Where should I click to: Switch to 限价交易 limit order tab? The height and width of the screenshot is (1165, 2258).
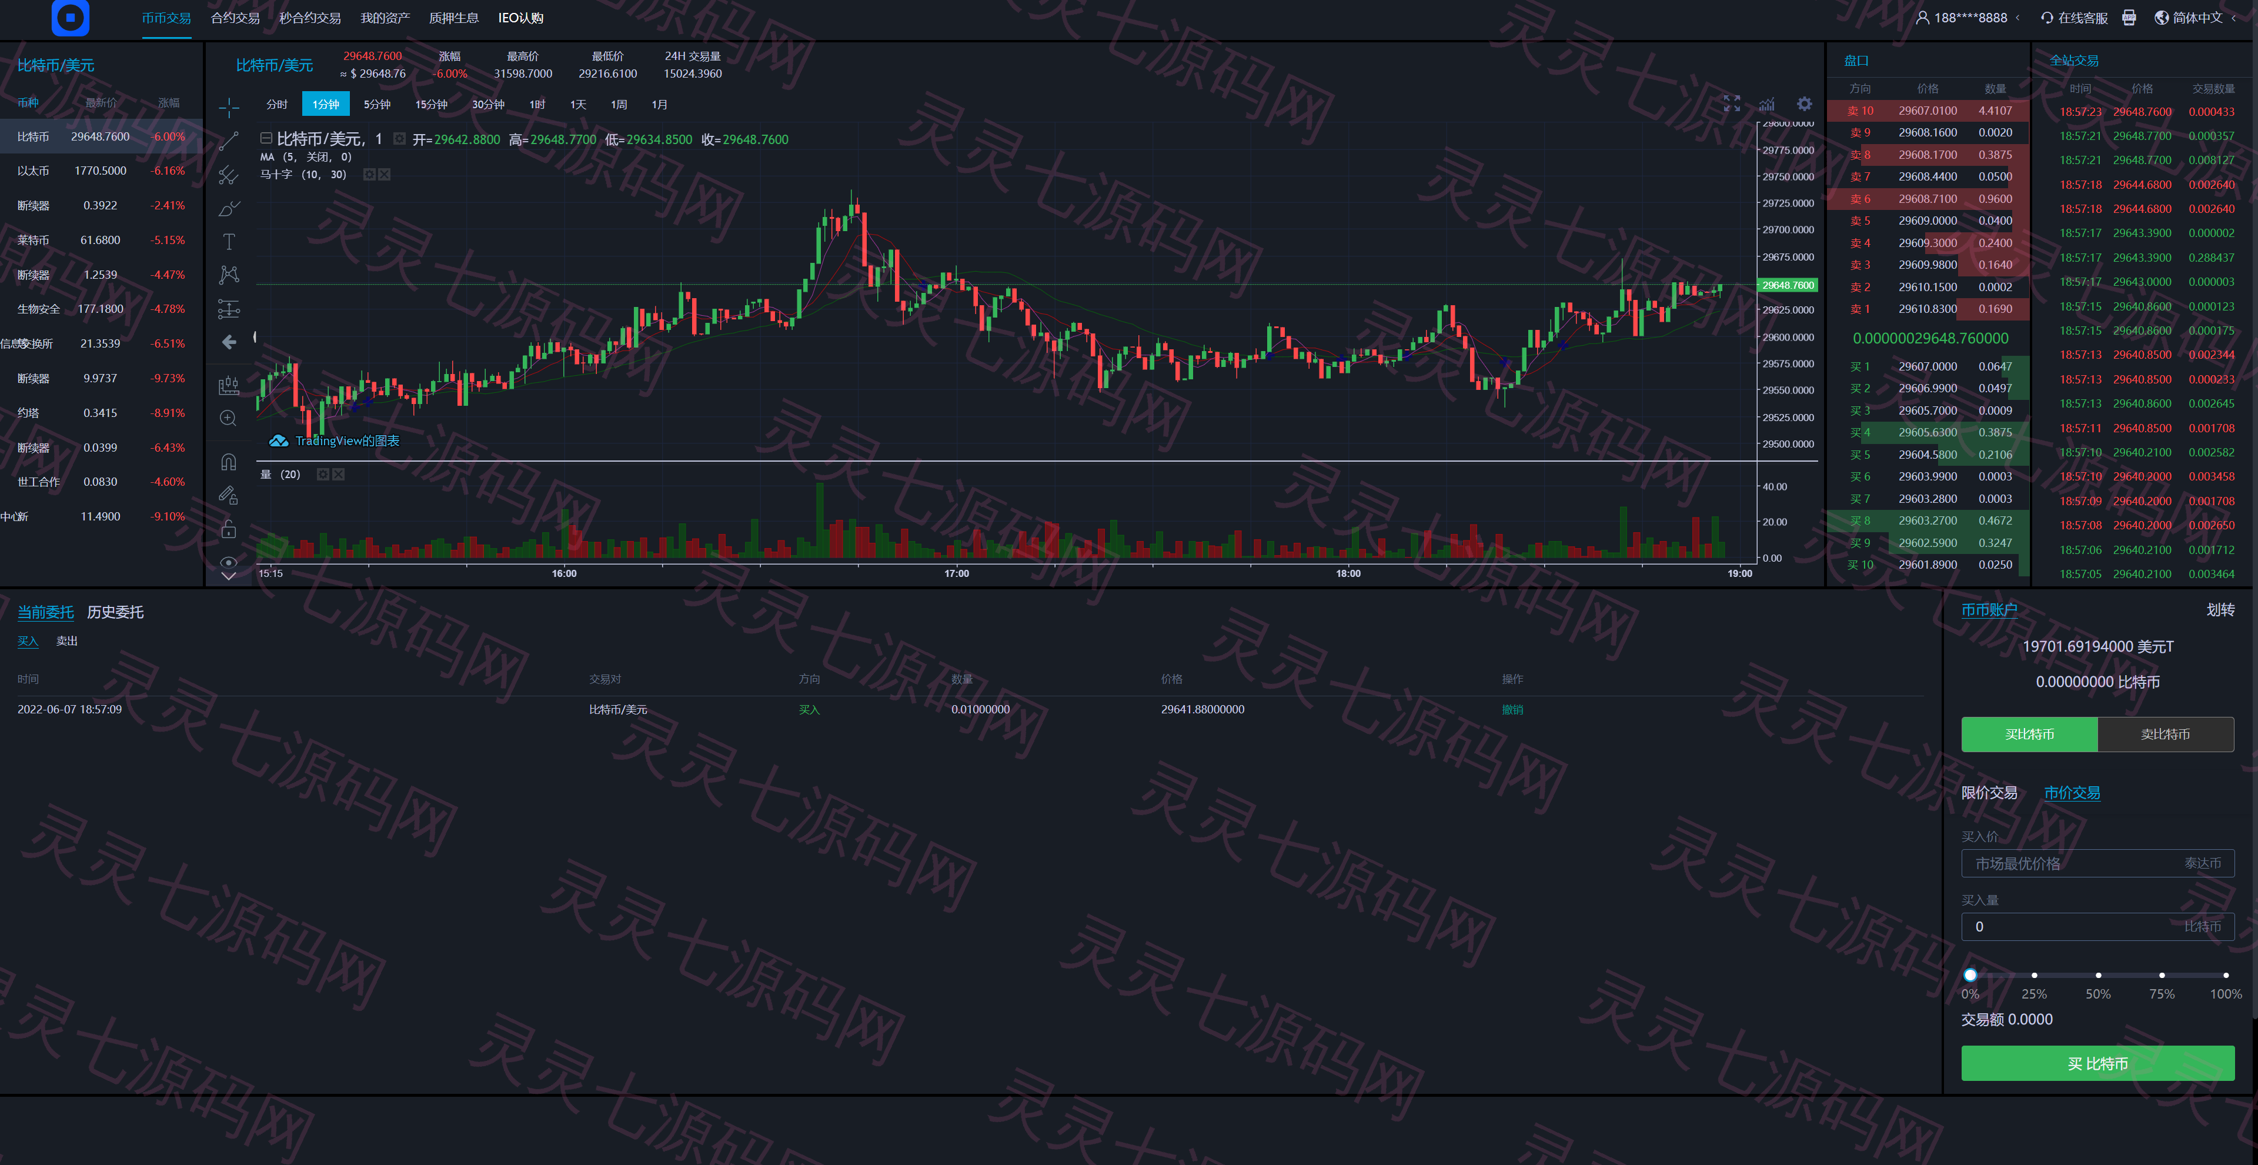click(x=1989, y=792)
